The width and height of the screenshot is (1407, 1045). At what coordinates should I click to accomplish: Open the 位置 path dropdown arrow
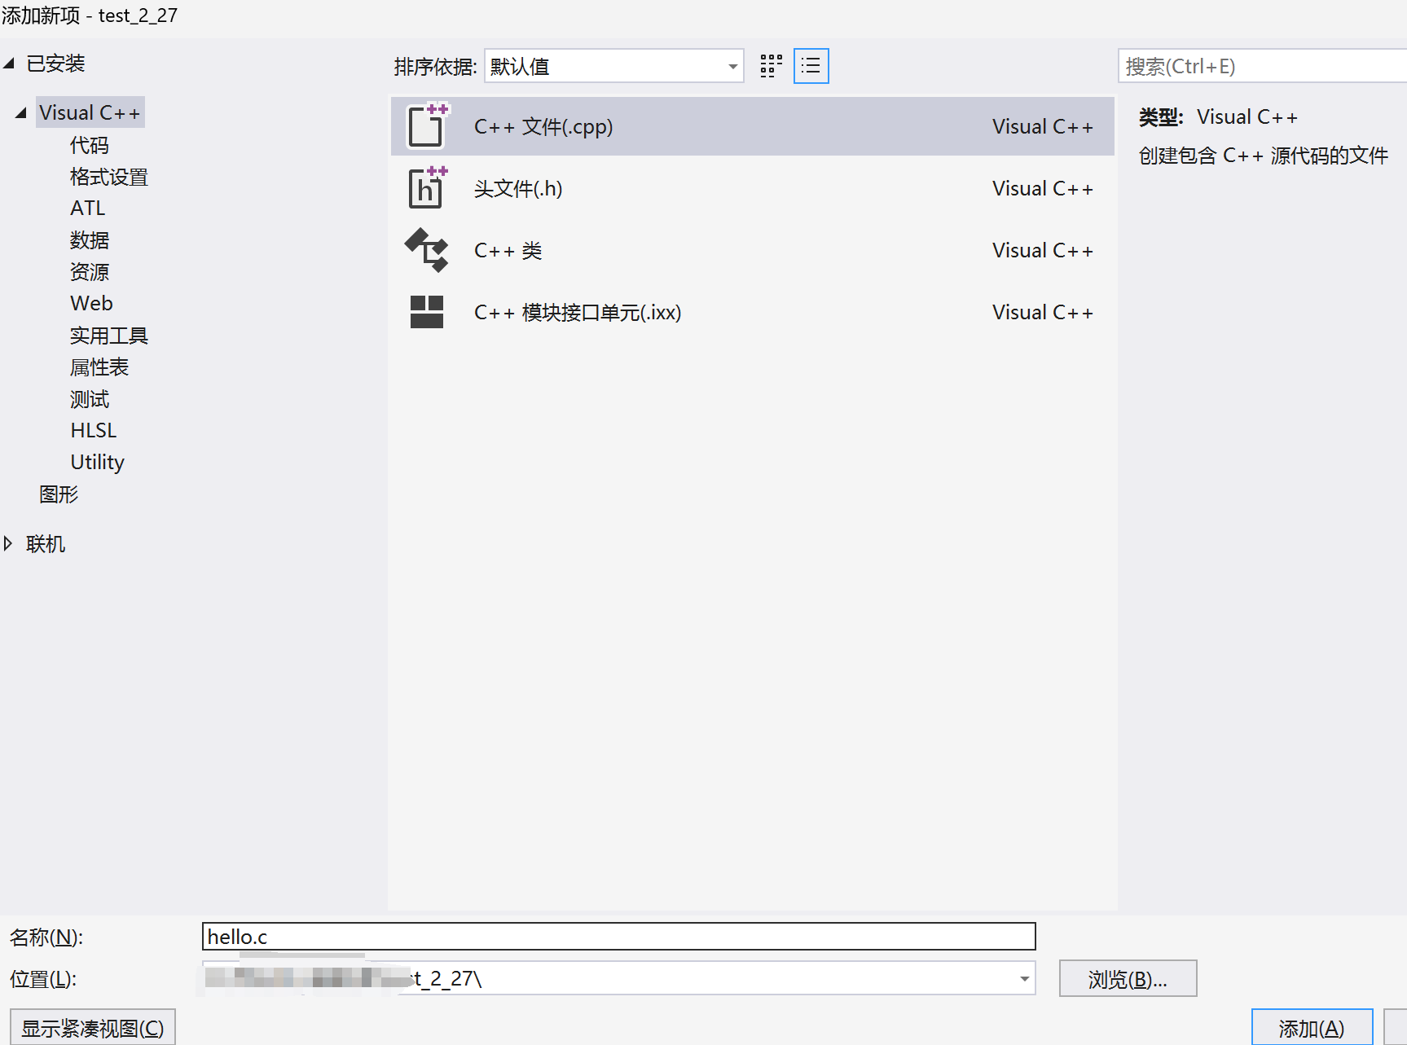[1024, 979]
